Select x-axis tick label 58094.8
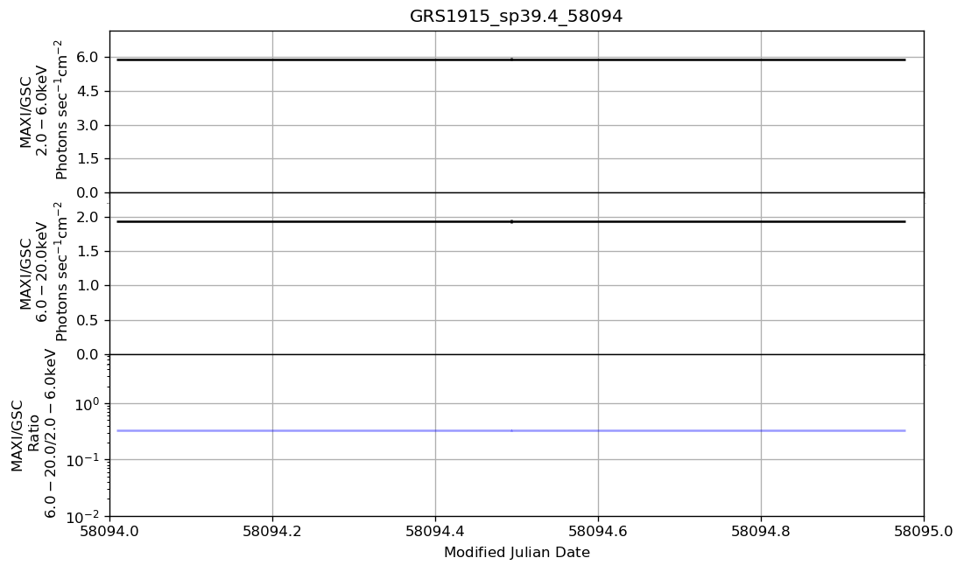The height and width of the screenshot is (572, 964). (761, 530)
